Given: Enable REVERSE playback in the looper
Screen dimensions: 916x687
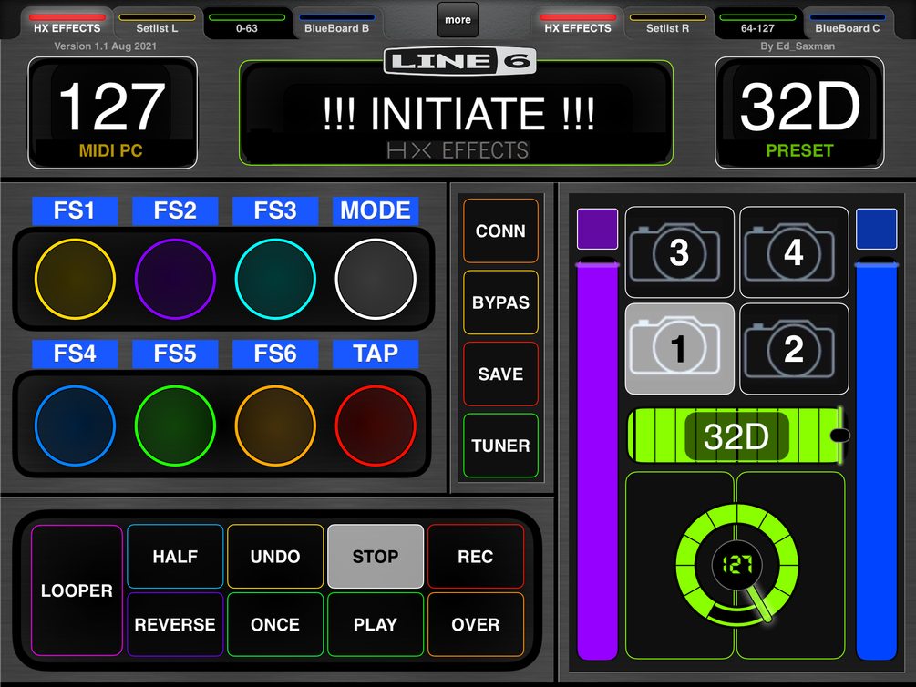Looking at the screenshot, I should click(x=175, y=624).
